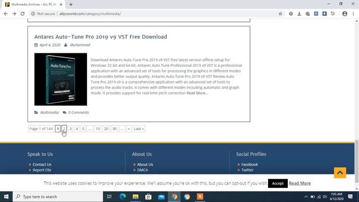Open the Action Center notifications icon

(x=350, y=196)
